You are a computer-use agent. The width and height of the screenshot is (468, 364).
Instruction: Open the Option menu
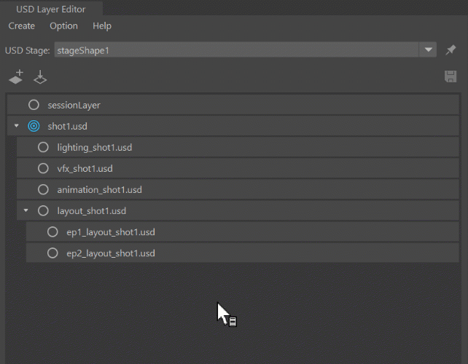click(63, 26)
